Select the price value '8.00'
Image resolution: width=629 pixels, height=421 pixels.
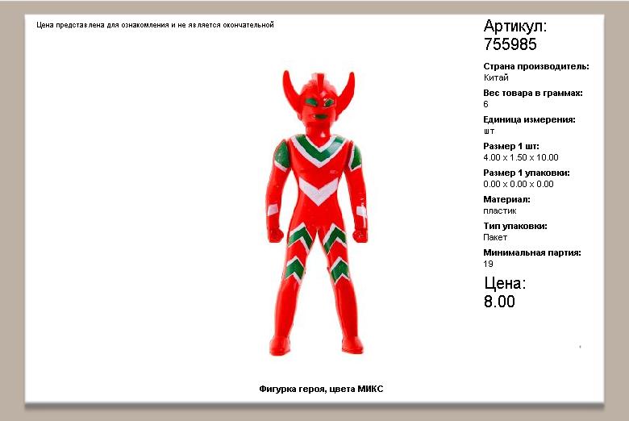[499, 302]
